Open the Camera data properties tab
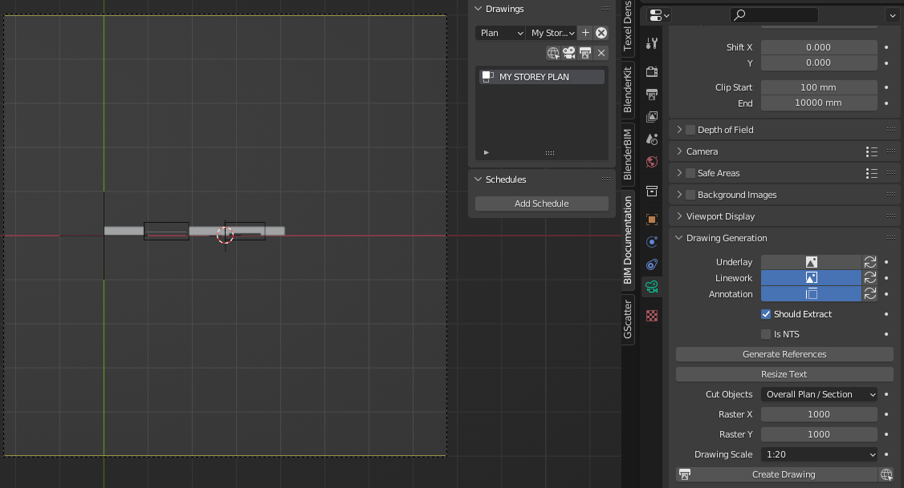Viewport: 904px width, 488px height. point(651,287)
